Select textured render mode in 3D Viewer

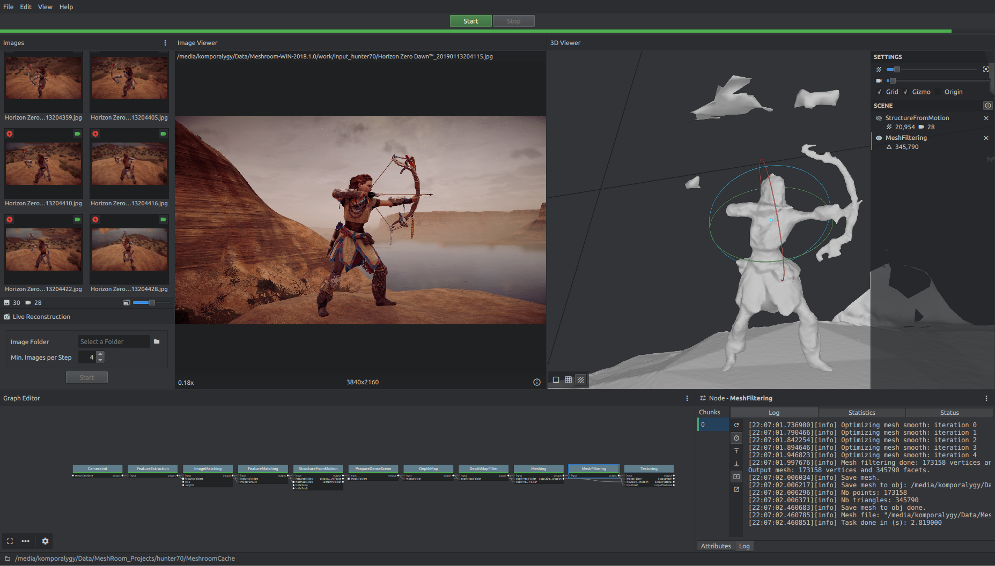[x=580, y=379]
